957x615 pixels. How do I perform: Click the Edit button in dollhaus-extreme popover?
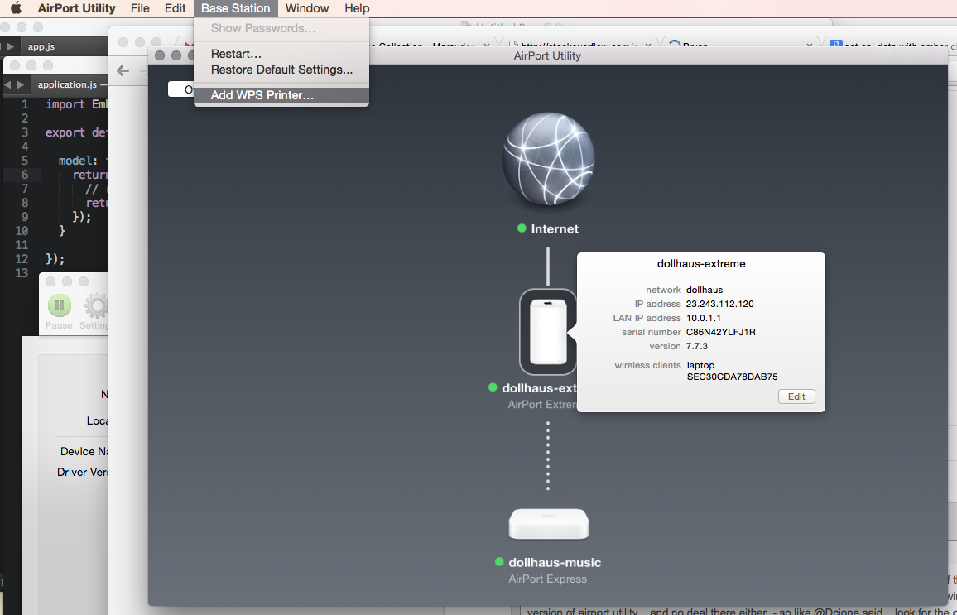click(796, 396)
